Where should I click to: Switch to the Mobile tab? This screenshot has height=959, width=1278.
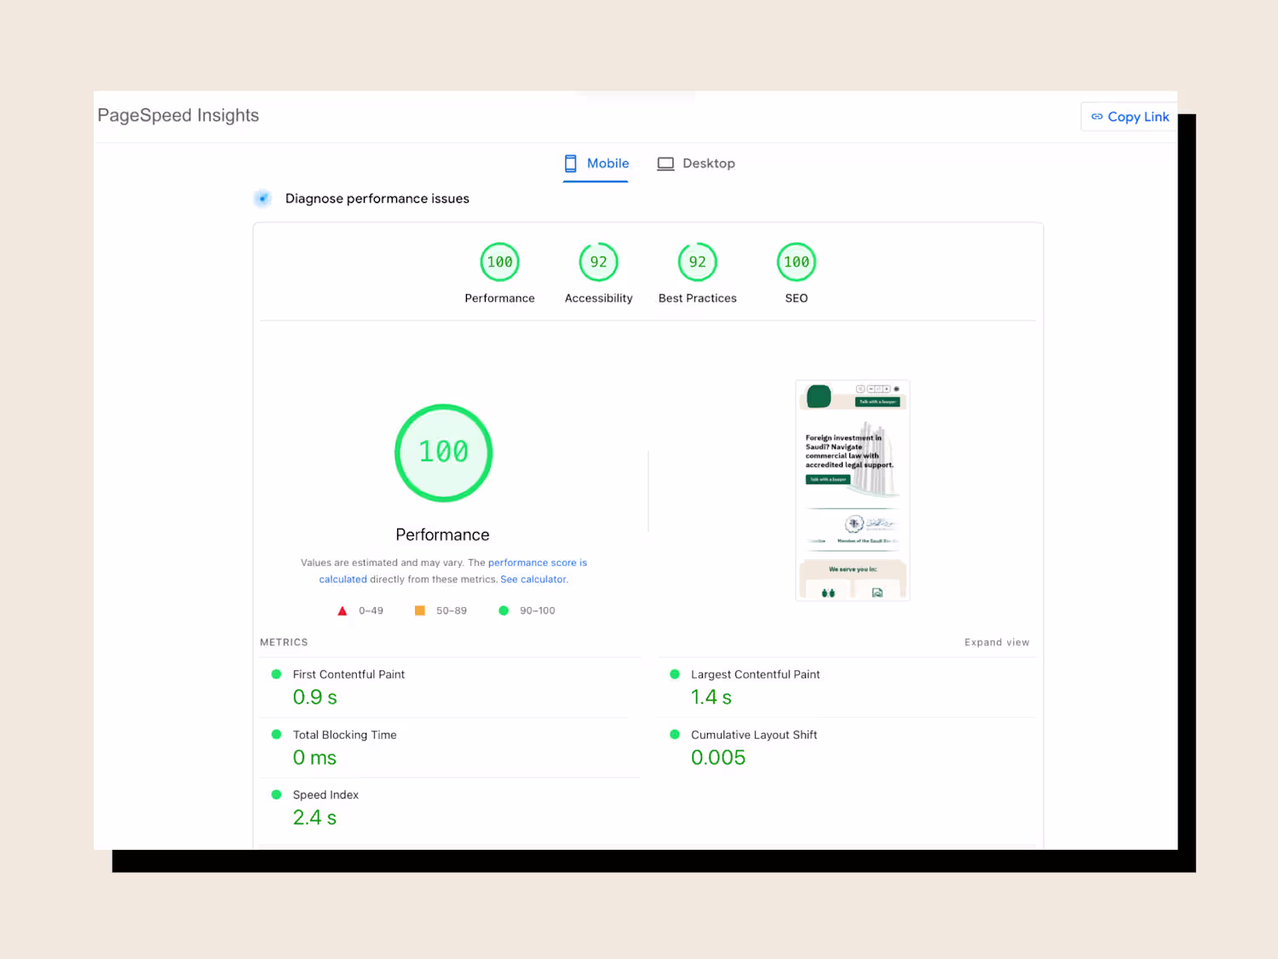[x=596, y=164]
